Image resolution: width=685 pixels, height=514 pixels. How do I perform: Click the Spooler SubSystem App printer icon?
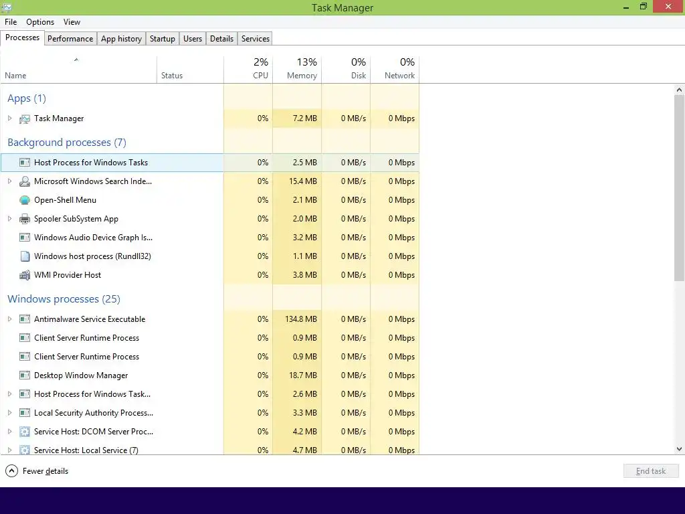[x=25, y=219]
